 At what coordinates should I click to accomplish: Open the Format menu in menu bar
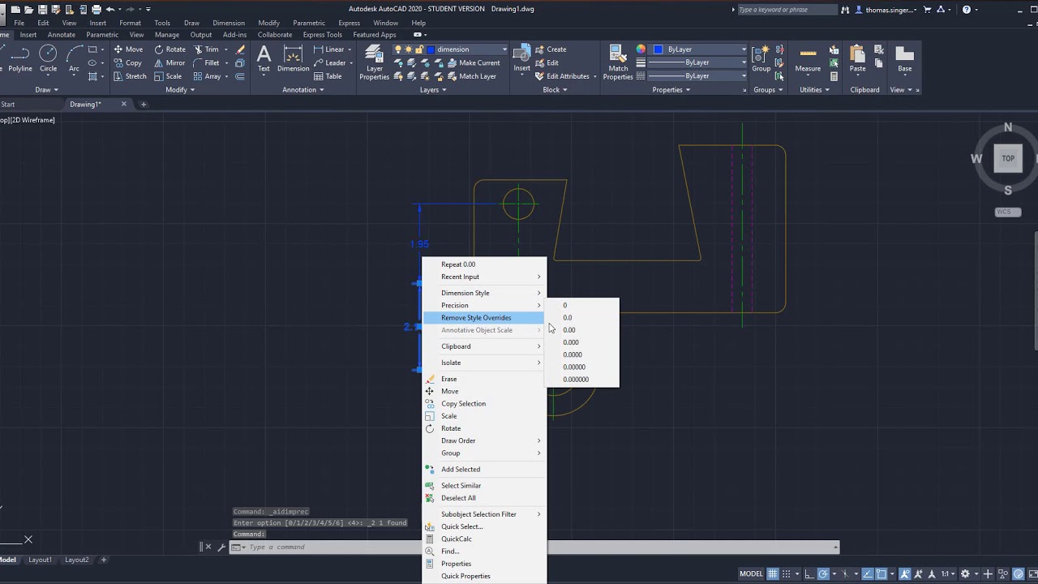(130, 23)
